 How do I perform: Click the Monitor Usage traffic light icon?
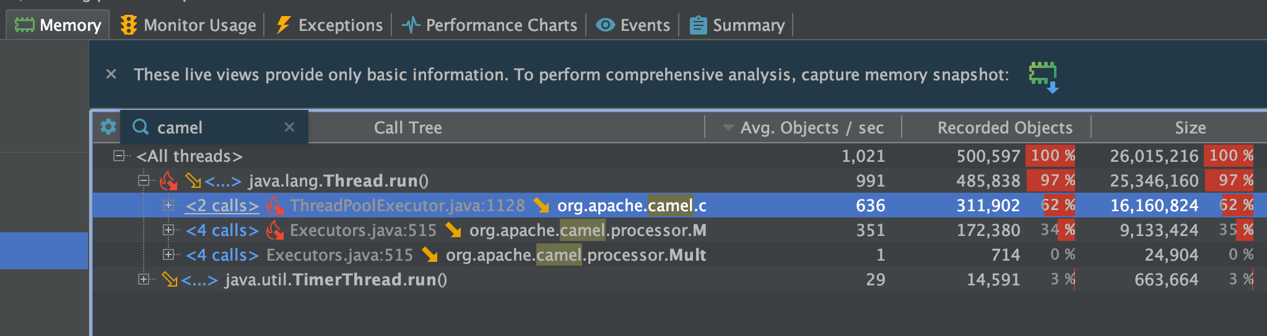tap(129, 25)
